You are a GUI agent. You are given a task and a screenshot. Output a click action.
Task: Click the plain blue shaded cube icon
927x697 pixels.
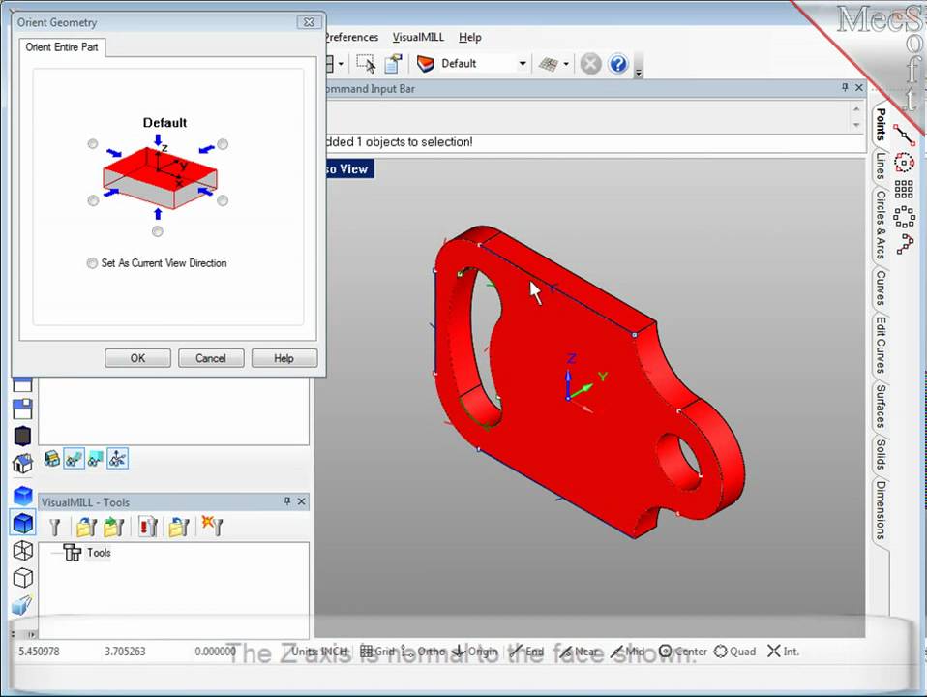pyautogui.click(x=22, y=496)
